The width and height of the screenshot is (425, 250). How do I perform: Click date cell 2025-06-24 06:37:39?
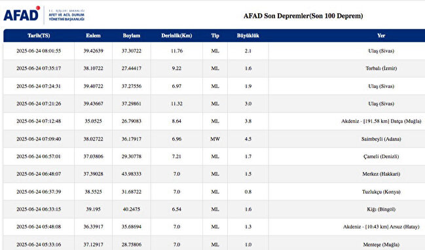pyautogui.click(x=39, y=192)
